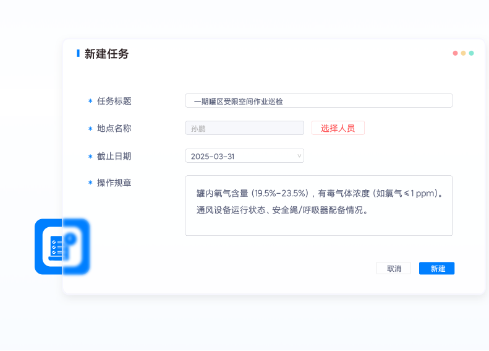
Task: Click the 地点名称 label
Action: pyautogui.click(x=114, y=129)
